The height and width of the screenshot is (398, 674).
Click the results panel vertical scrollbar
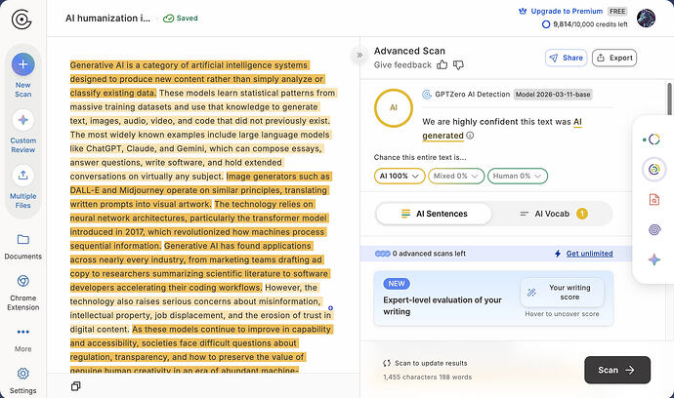(669, 99)
